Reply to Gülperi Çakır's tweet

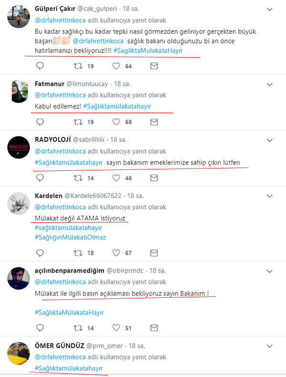tap(40, 66)
